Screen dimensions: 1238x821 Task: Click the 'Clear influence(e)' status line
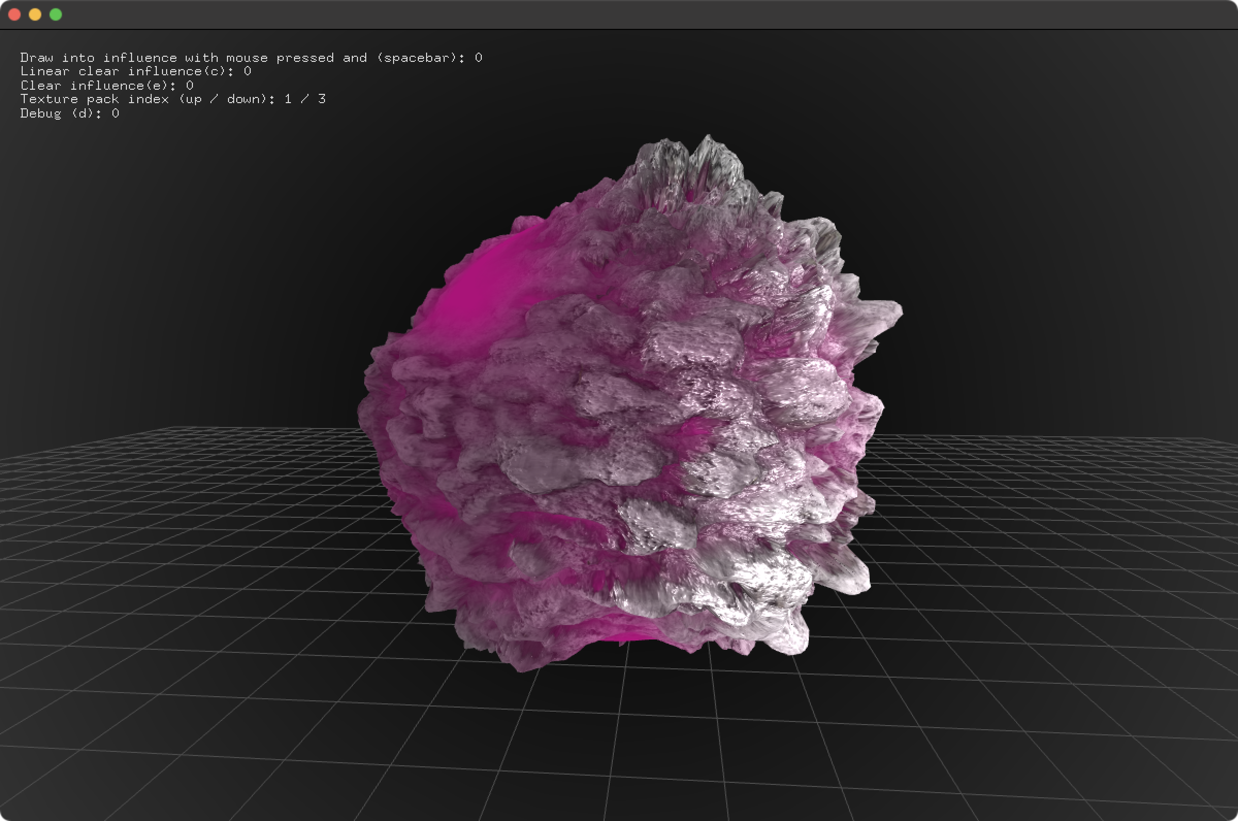coord(106,85)
